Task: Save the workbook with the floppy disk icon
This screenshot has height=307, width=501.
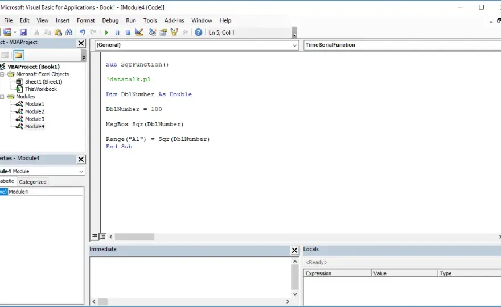Action: click(x=23, y=32)
